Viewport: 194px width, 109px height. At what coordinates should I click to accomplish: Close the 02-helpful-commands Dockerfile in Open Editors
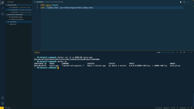pyautogui.click(x=8, y=10)
